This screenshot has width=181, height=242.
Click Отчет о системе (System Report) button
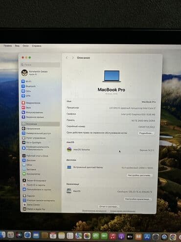pos(109,207)
